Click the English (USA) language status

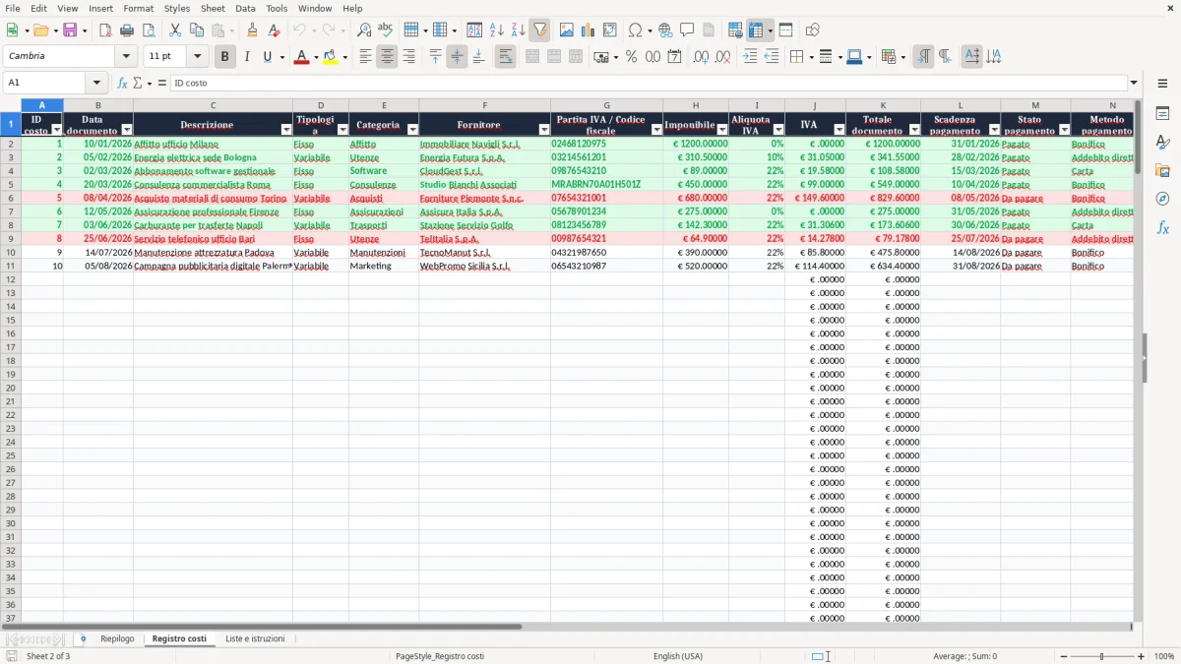(x=678, y=656)
